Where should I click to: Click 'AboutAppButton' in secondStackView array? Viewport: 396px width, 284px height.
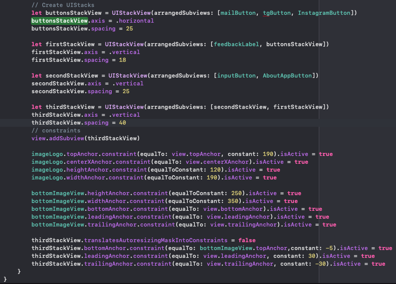coord(287,75)
